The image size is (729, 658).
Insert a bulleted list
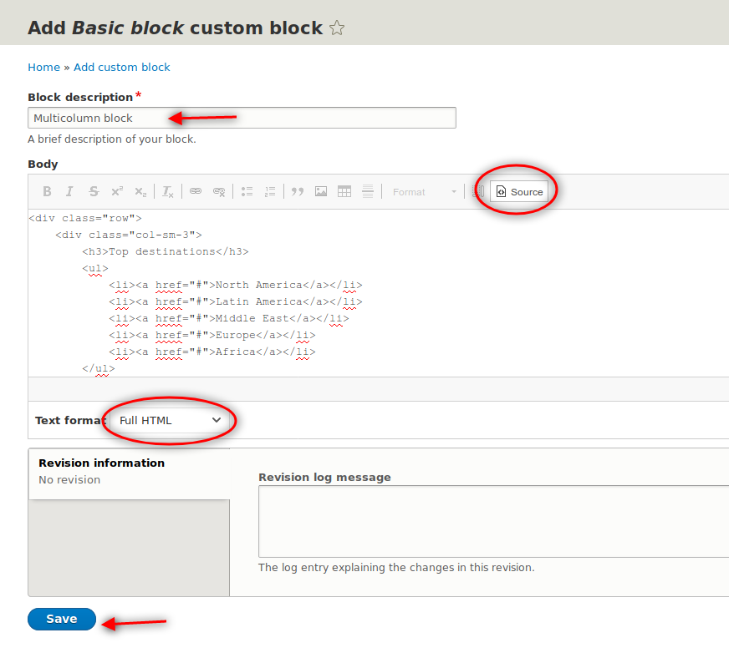pyautogui.click(x=247, y=191)
